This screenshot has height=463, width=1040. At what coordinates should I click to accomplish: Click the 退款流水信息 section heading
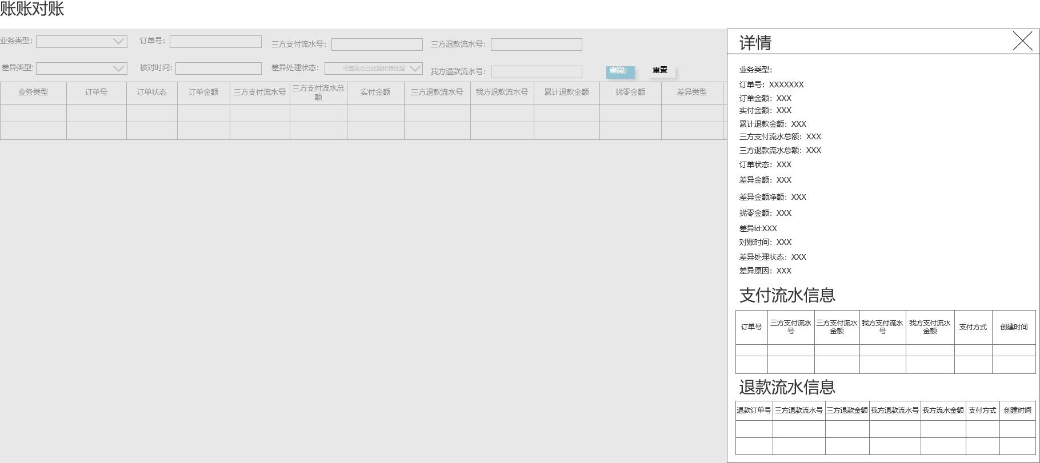[x=787, y=387]
